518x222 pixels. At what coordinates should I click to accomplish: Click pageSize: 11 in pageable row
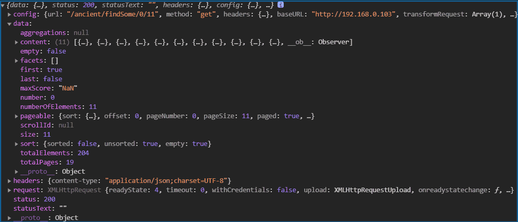[x=227, y=116]
